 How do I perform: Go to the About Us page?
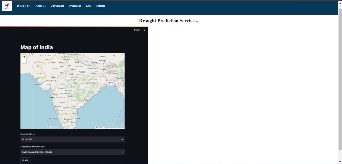coord(41,6)
